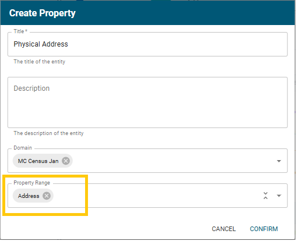
Task: Click Confirm to create the property
Action: (x=264, y=229)
